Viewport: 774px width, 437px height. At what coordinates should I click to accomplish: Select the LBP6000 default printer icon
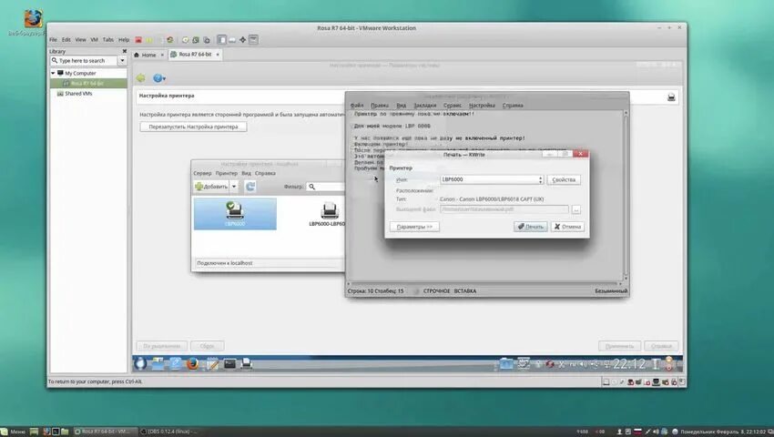(x=235, y=214)
